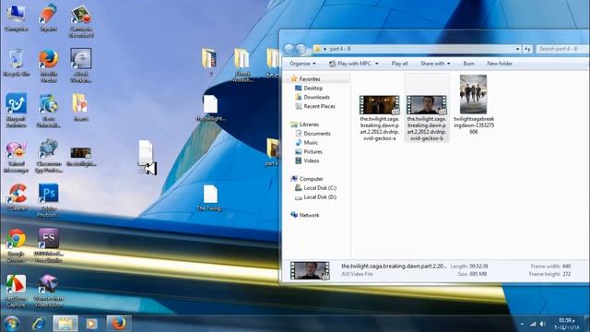
Task: Open the volume control in system tray
Action: coord(543,324)
